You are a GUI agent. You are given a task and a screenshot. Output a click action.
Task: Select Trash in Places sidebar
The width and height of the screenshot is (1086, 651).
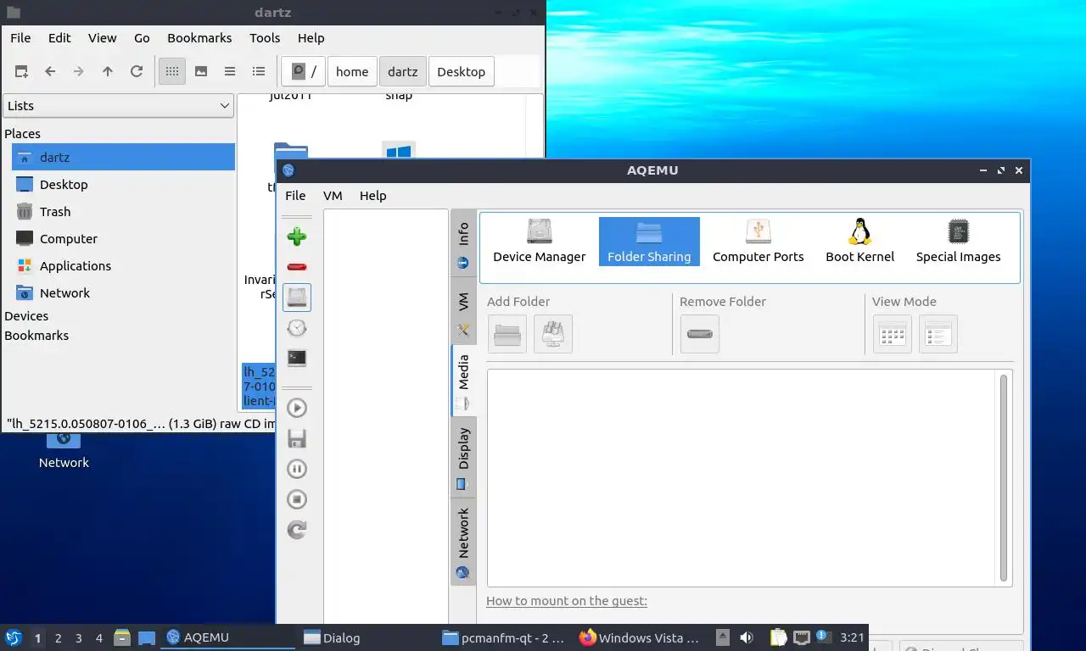tap(123, 211)
